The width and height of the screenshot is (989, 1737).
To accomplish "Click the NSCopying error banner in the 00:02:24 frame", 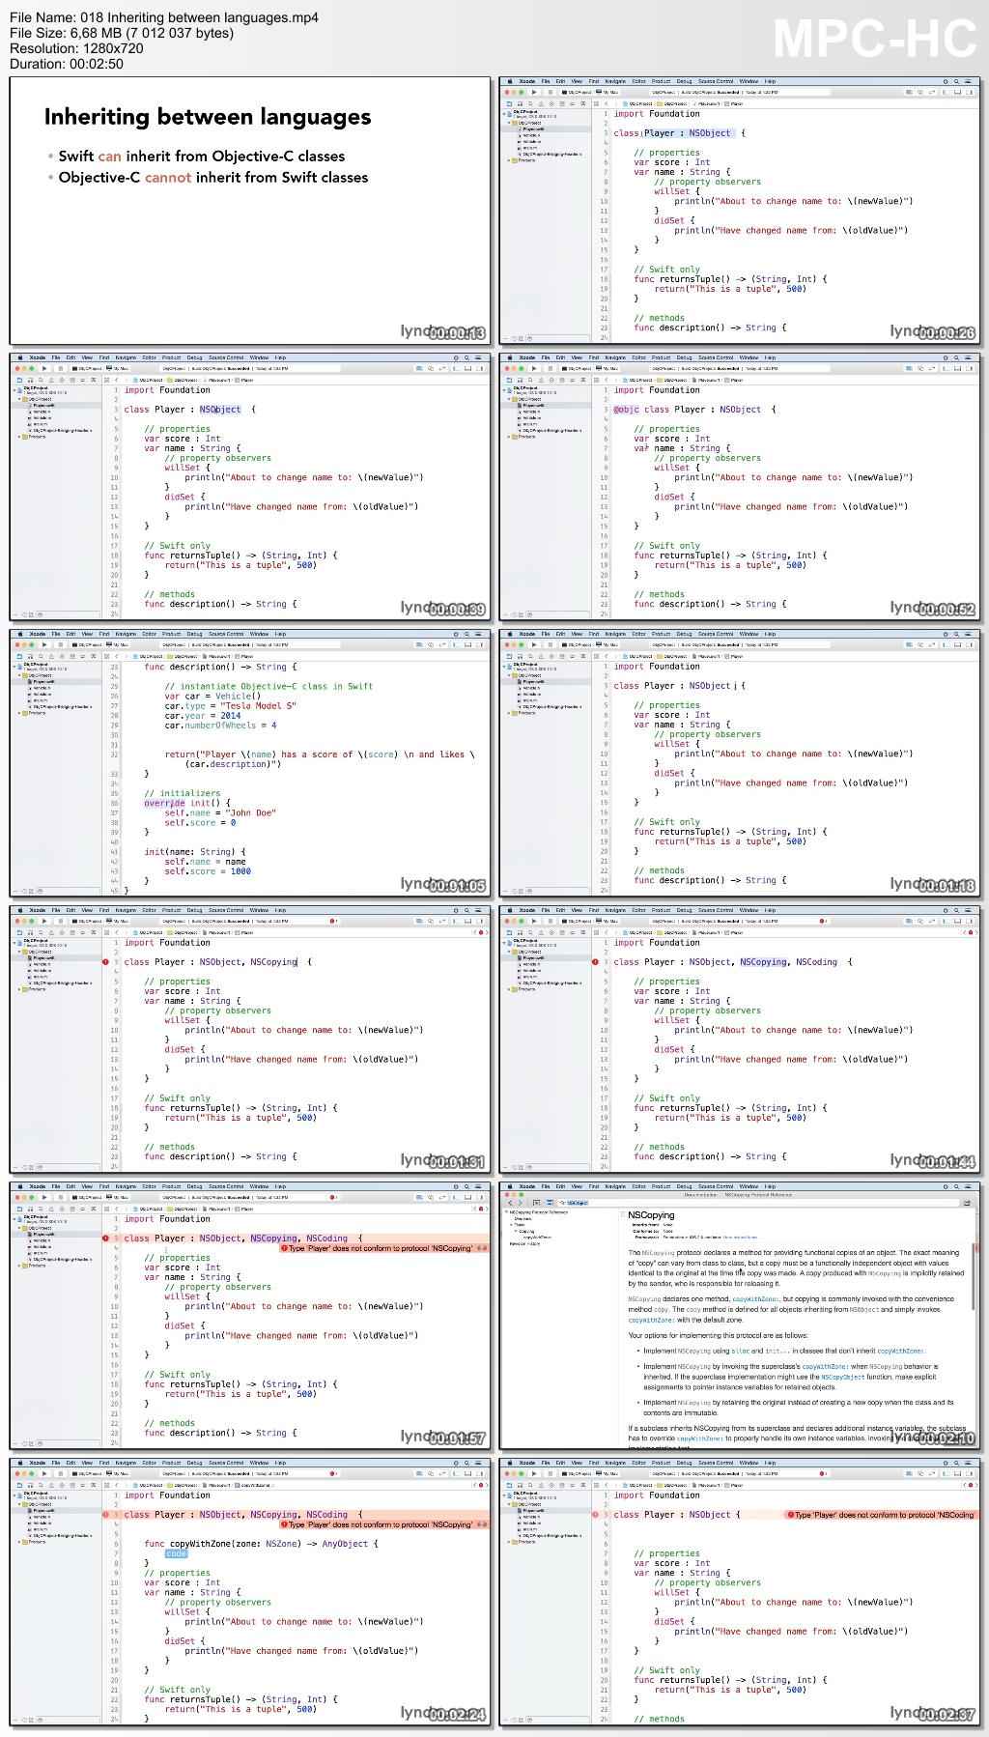I will [386, 1524].
